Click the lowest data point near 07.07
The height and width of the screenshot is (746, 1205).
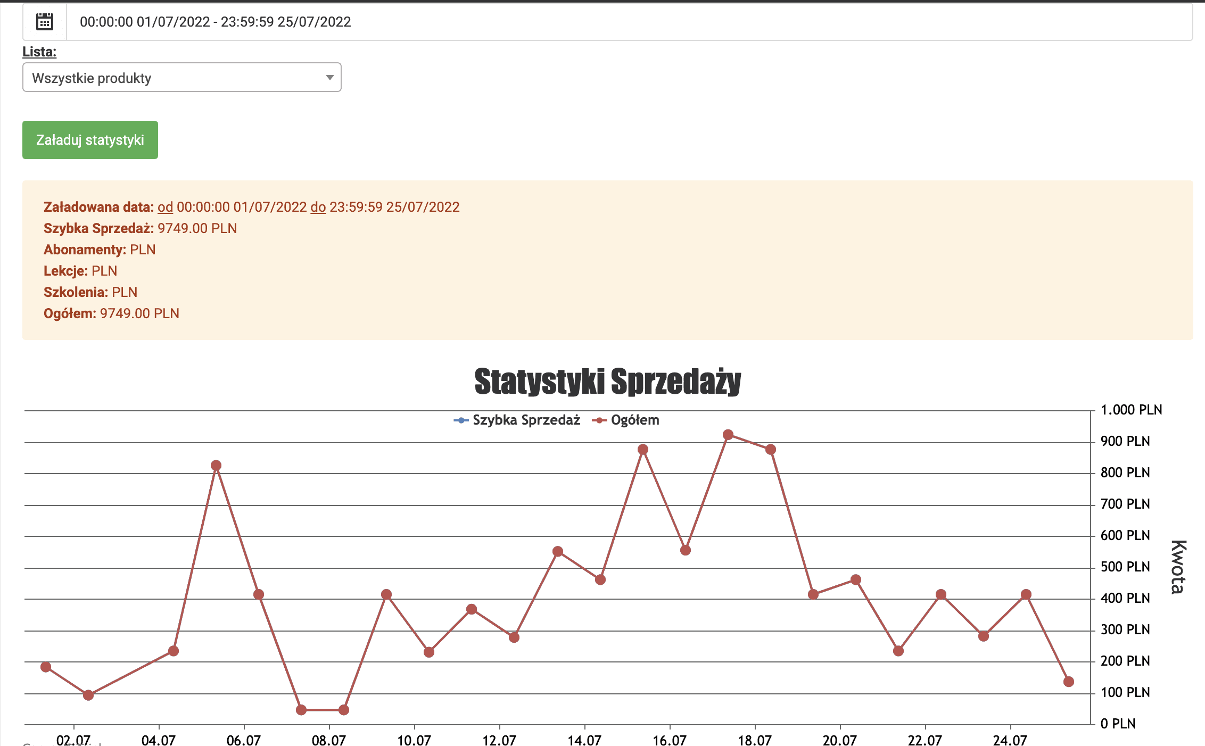pos(301,710)
